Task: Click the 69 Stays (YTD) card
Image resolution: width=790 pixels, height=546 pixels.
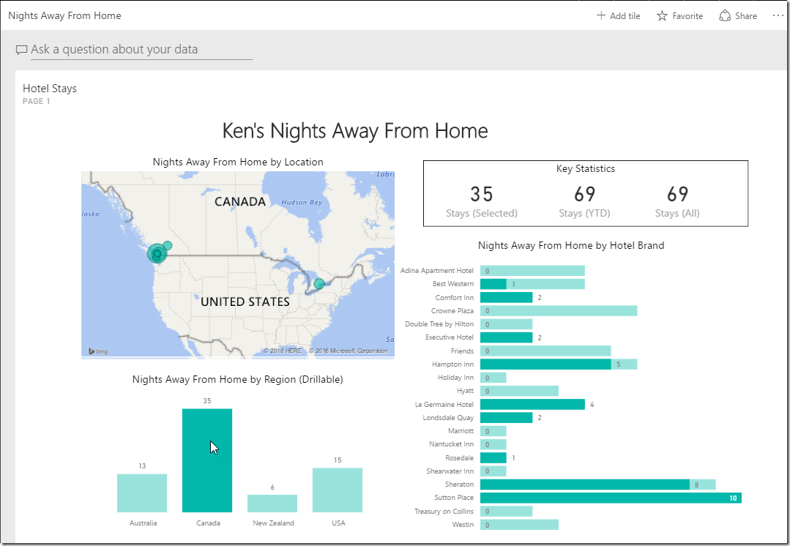Action: 584,201
